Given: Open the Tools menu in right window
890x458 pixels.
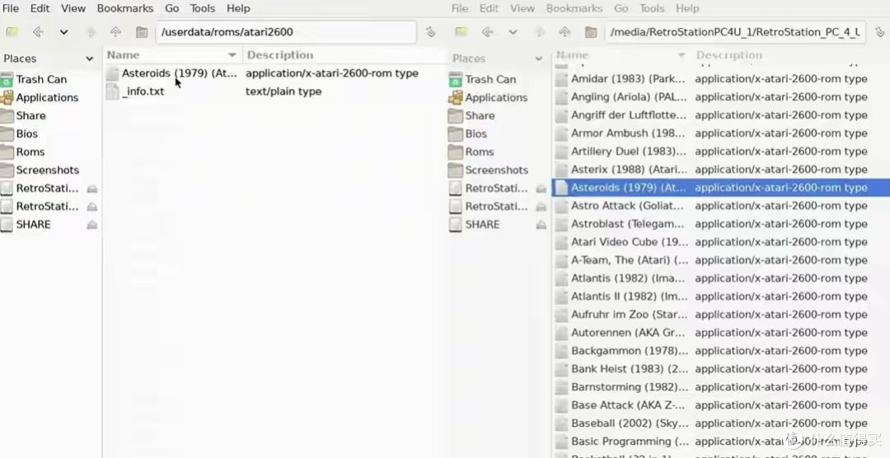Looking at the screenshot, I should coord(652,8).
